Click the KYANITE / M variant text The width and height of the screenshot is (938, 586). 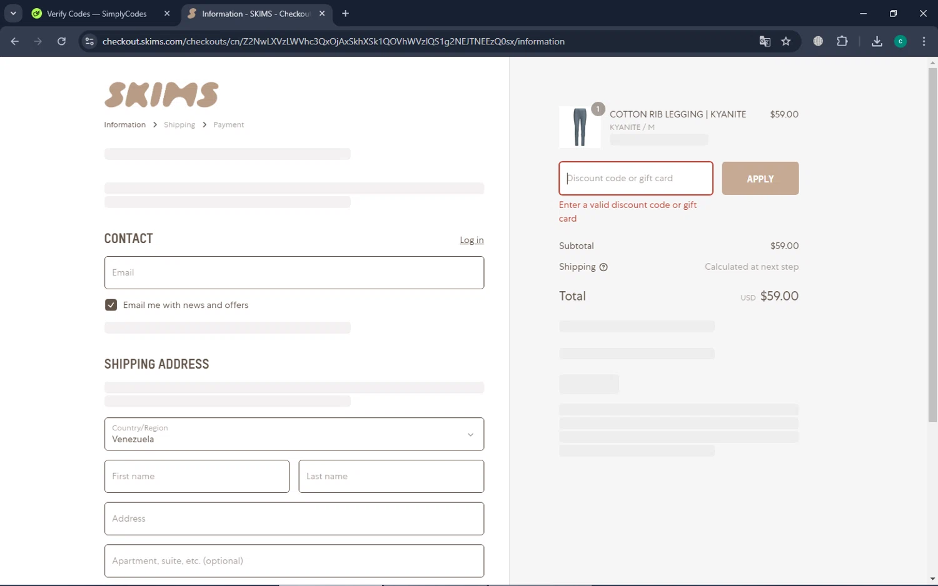(632, 127)
